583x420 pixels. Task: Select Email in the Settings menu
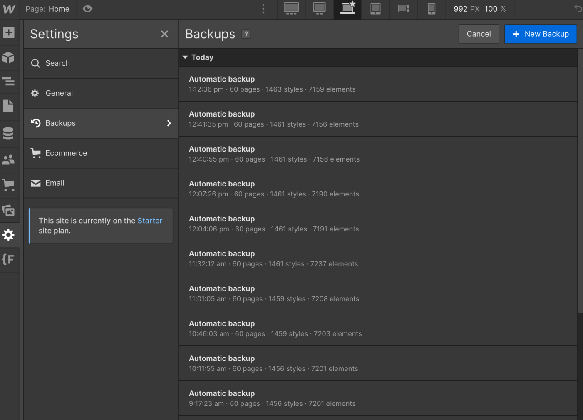(x=55, y=183)
